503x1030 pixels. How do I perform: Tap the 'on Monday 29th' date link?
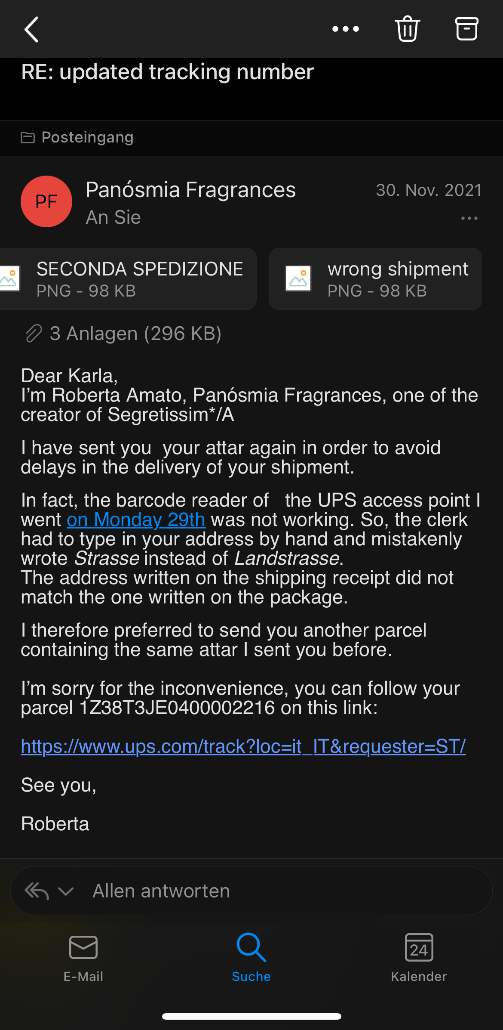point(136,520)
